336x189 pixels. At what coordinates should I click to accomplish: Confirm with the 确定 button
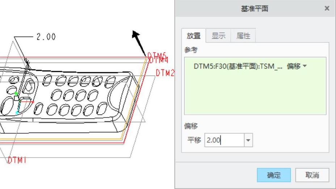274,175
